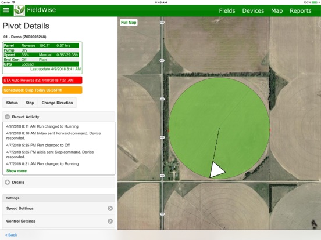
Task: Click the red ETA Auto Reverse banner
Action: pos(42,80)
